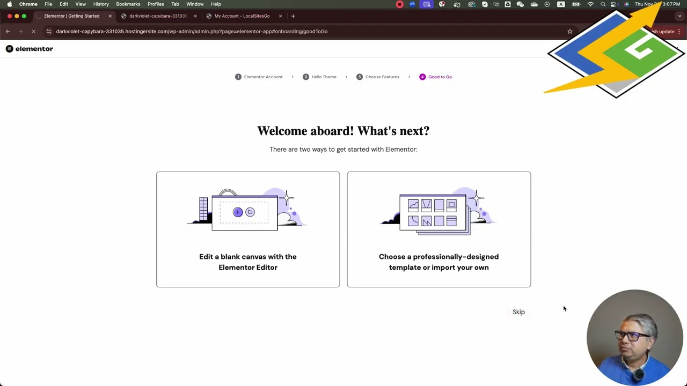This screenshot has height=386, width=687.
Task: Close the darkviolet-capybara tab
Action: pyautogui.click(x=195, y=16)
